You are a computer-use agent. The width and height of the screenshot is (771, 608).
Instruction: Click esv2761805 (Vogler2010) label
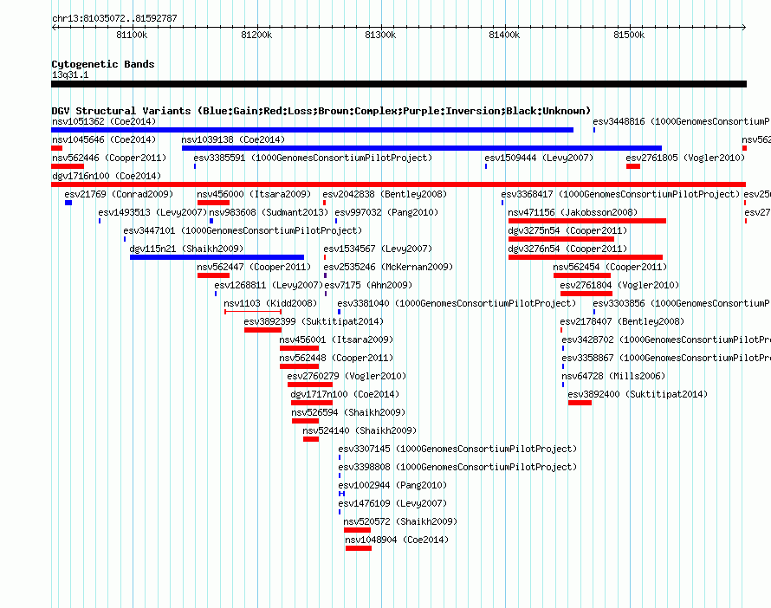point(685,158)
